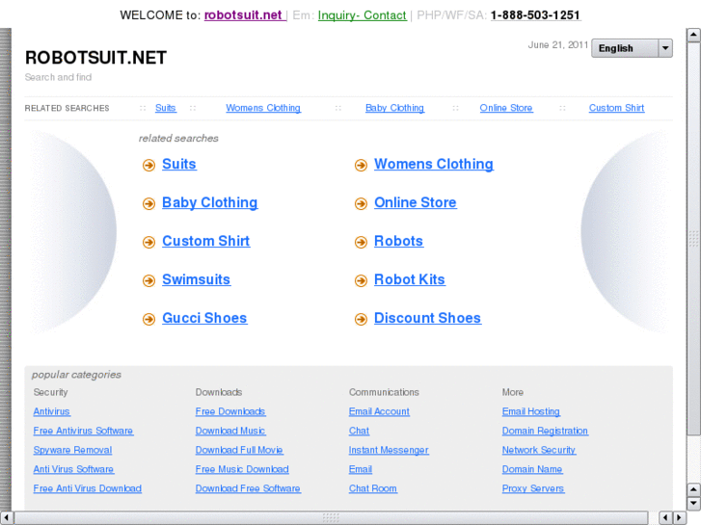
Task: Open the Robot Kits search link
Action: 410,279
